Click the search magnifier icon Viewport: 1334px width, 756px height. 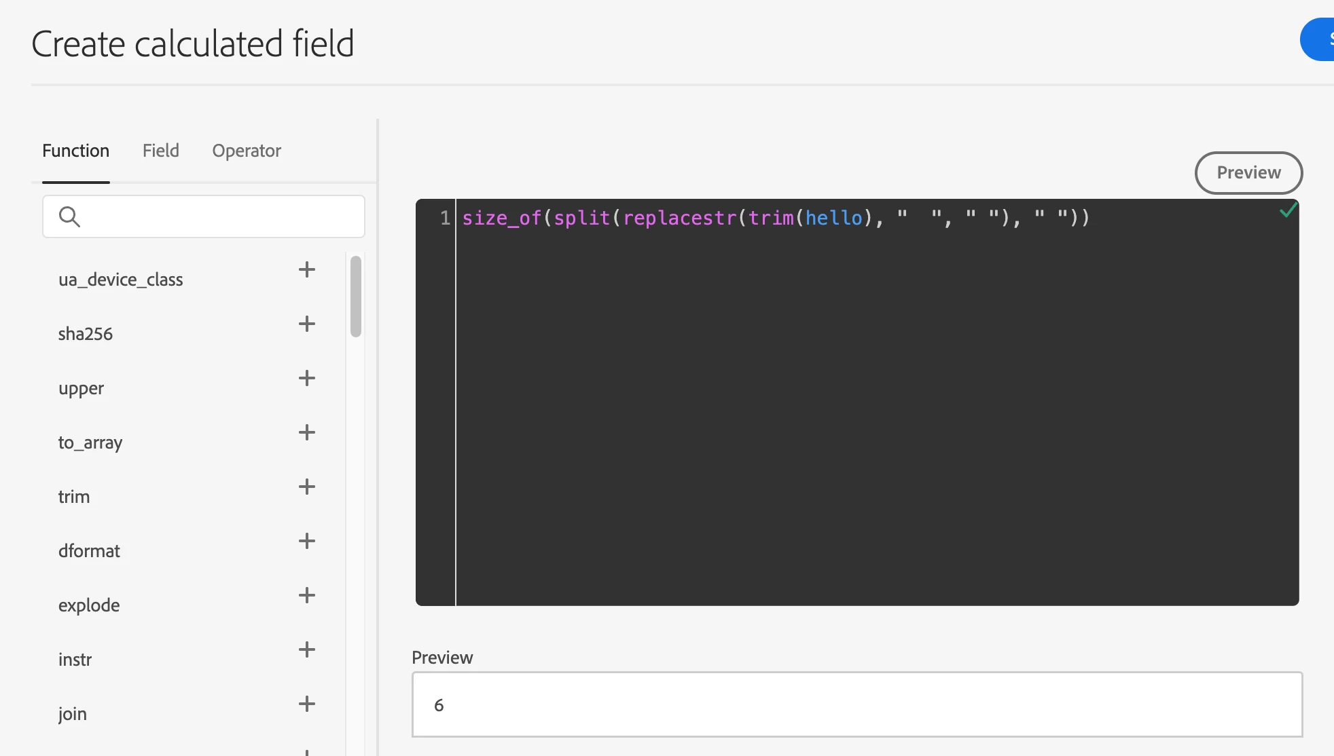tap(69, 216)
